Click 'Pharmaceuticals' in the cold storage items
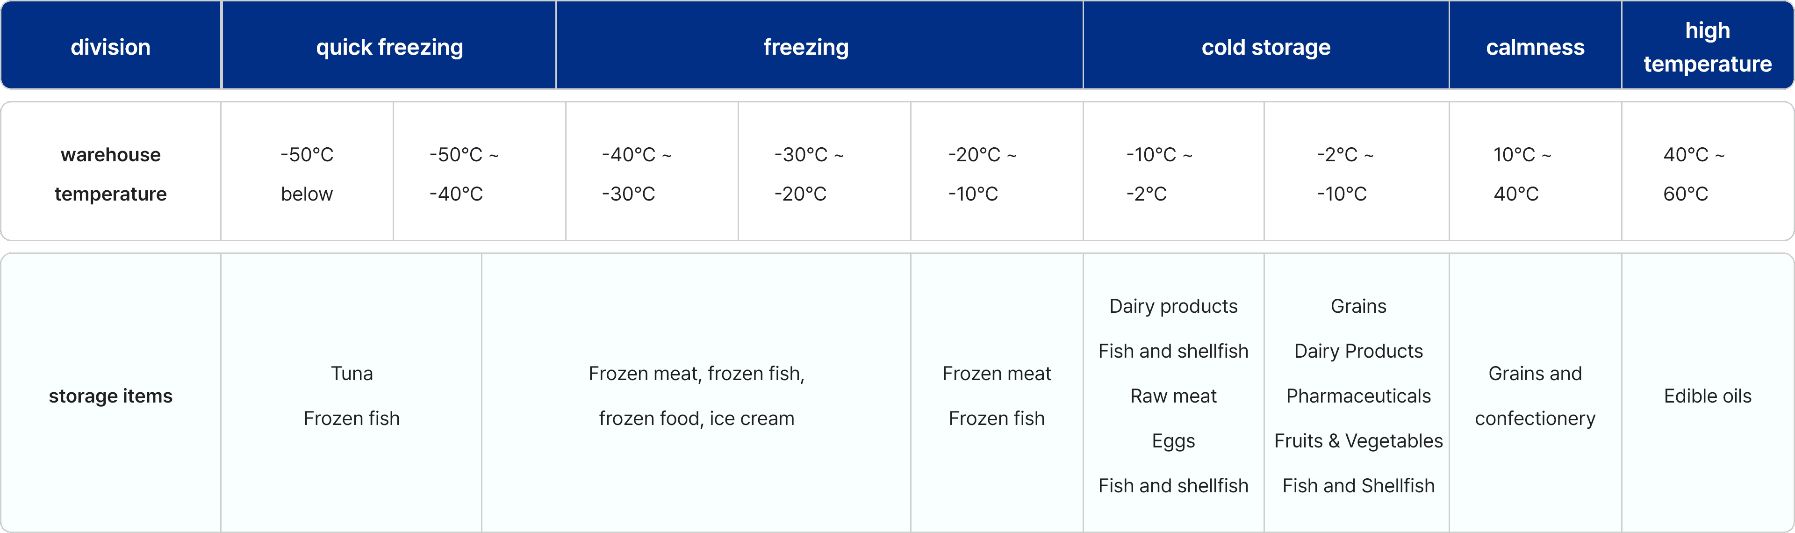 click(1358, 396)
